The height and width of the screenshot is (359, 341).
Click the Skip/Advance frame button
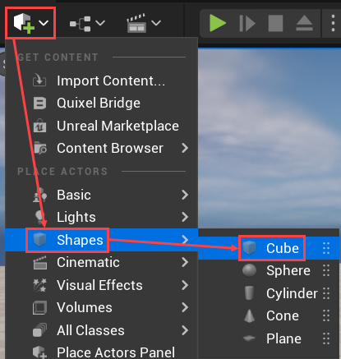click(x=247, y=23)
